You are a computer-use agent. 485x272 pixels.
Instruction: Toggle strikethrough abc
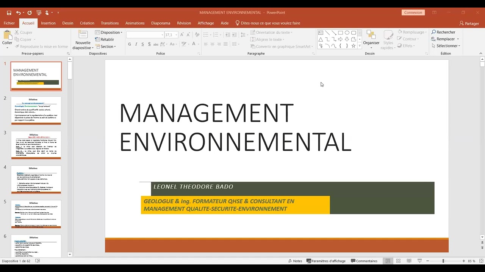(156, 44)
